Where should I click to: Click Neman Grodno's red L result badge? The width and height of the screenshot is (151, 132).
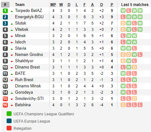click(x=140, y=55)
